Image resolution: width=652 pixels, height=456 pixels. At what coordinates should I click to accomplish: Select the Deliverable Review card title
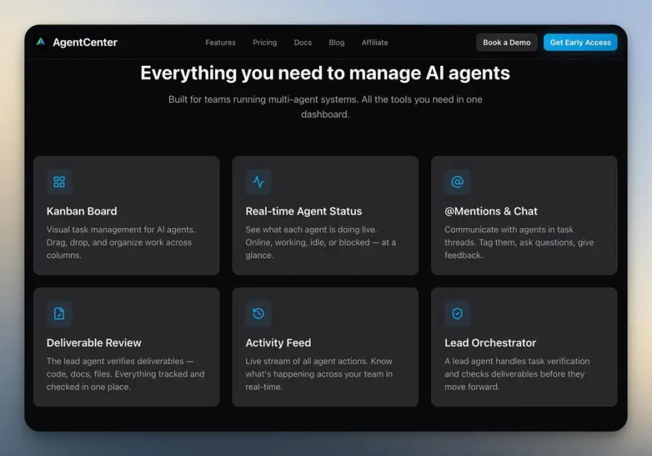click(x=94, y=342)
